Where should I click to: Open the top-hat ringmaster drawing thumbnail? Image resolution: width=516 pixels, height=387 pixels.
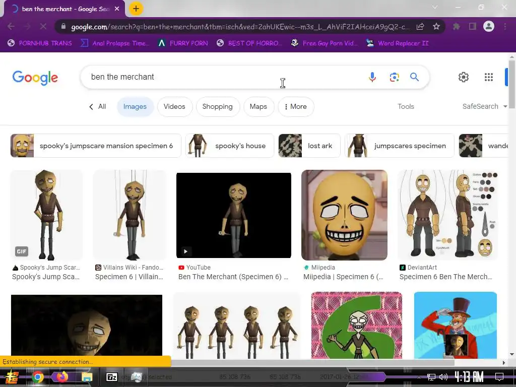pos(456,325)
